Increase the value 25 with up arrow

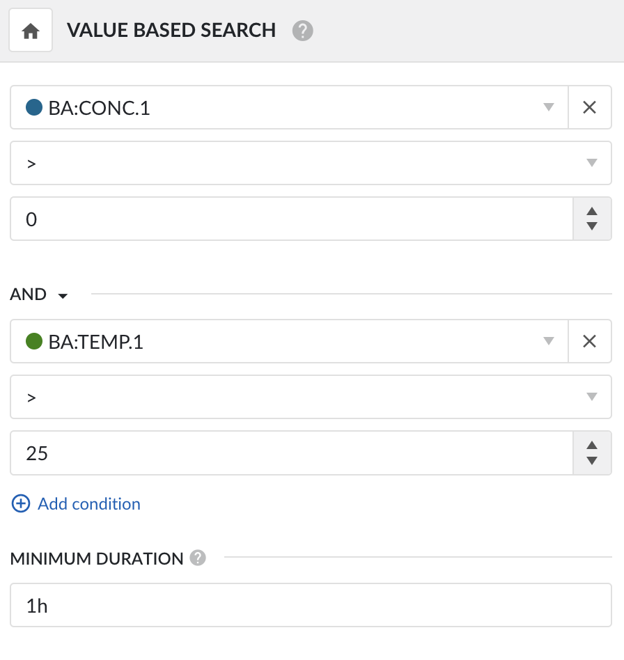coord(592,446)
